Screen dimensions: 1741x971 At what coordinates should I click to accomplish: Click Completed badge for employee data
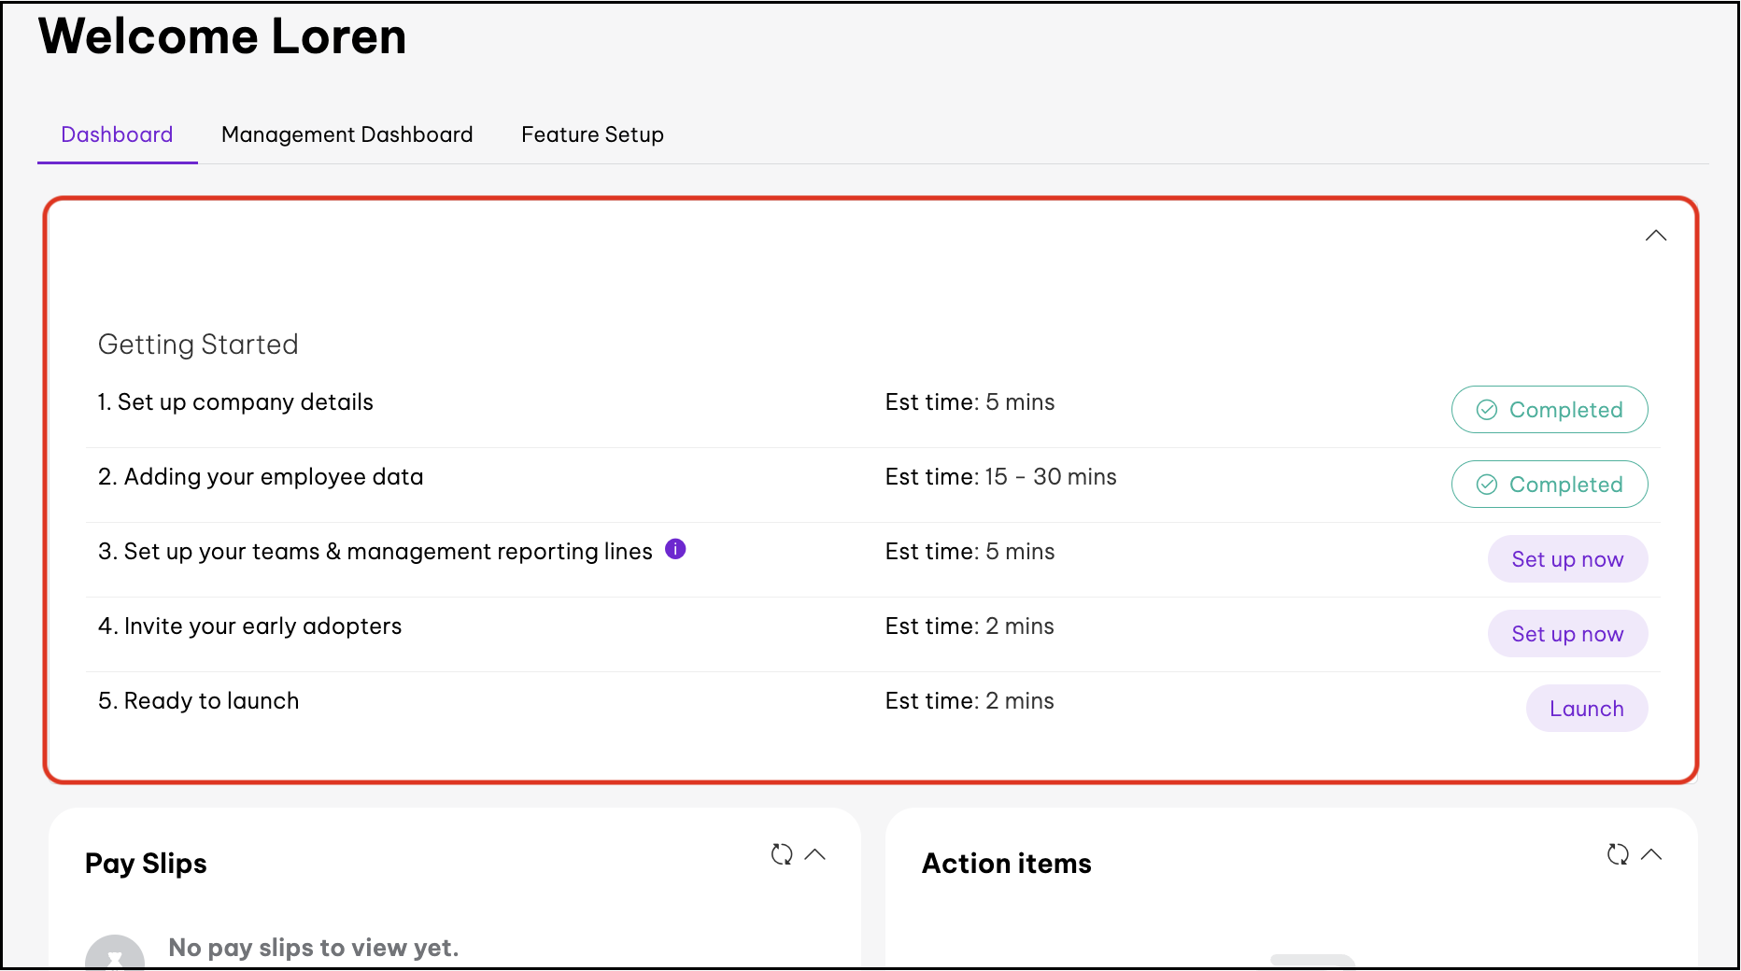(1550, 485)
